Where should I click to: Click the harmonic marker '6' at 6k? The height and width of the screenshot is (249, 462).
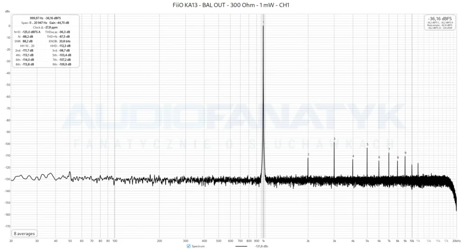coord(379,157)
